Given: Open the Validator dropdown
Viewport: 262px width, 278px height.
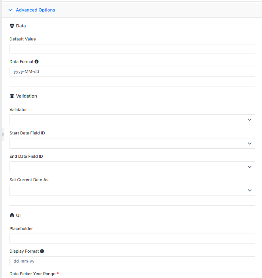Looking at the screenshot, I should (132, 120).
